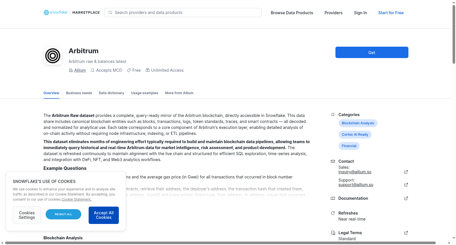Click the Unlimited Access gift icon
Viewport: 456px width, 245px height.
click(148, 70)
